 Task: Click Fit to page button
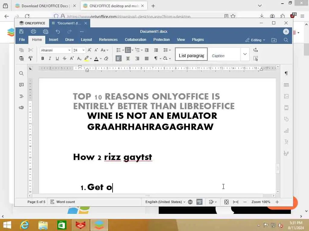tap(226, 202)
